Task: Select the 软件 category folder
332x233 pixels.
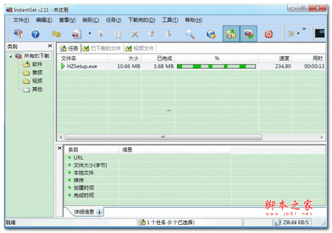Action: 37,64
